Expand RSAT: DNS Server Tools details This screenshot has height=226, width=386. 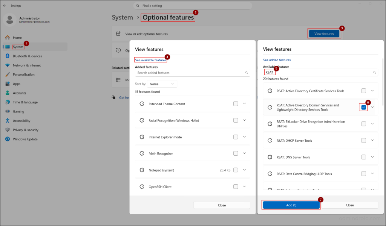[372, 157]
